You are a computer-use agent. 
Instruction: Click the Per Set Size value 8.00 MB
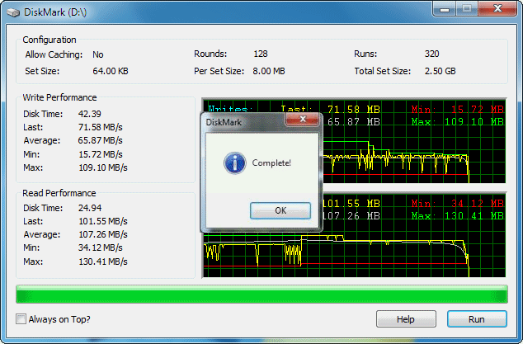click(x=269, y=71)
